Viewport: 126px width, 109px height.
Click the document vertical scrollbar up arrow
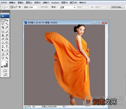[x=106, y=26]
